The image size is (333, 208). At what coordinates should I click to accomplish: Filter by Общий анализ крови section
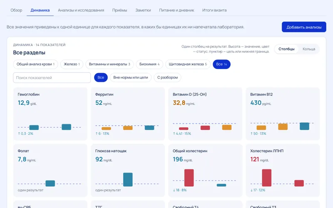35,64
